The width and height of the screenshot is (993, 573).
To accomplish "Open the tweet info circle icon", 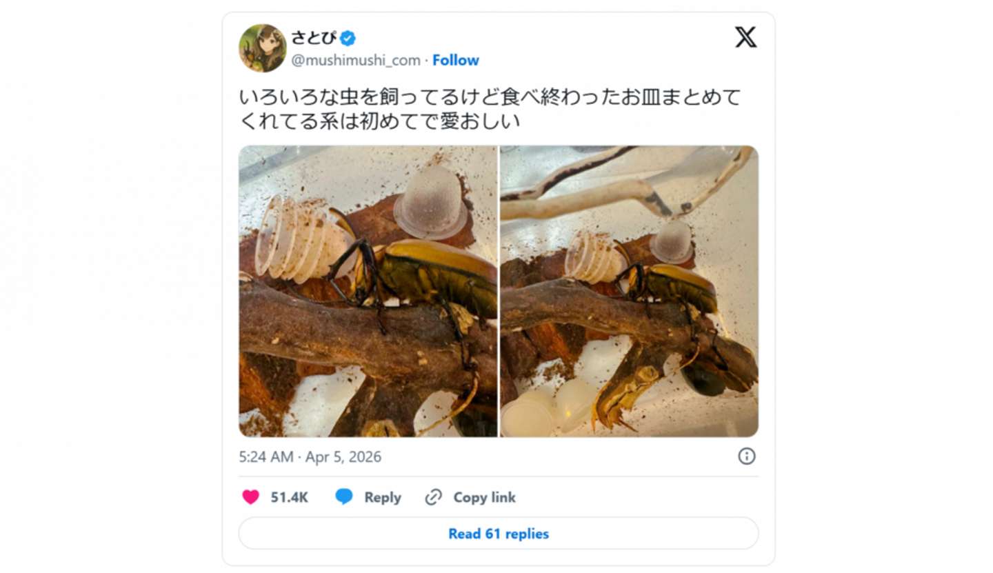I will pyautogui.click(x=746, y=456).
